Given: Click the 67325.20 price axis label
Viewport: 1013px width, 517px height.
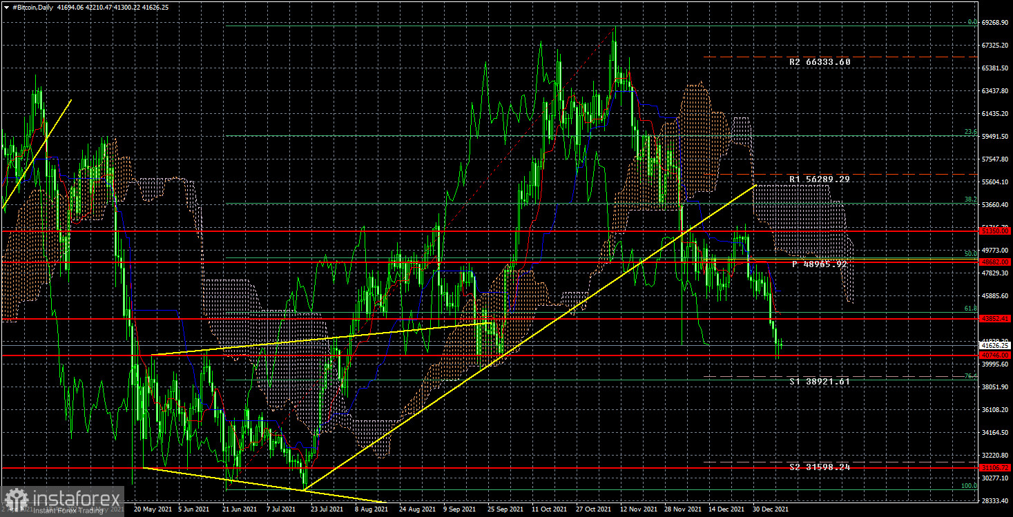Looking at the screenshot, I should tap(996, 46).
